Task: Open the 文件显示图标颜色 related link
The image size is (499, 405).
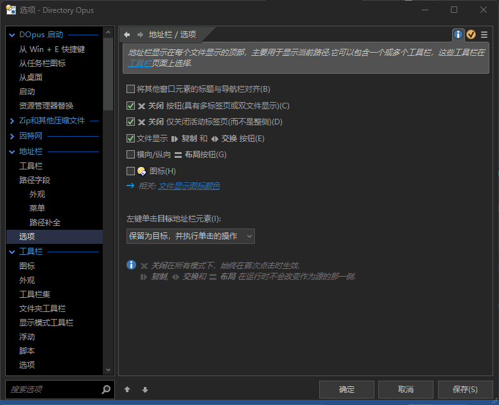Action: 189,186
